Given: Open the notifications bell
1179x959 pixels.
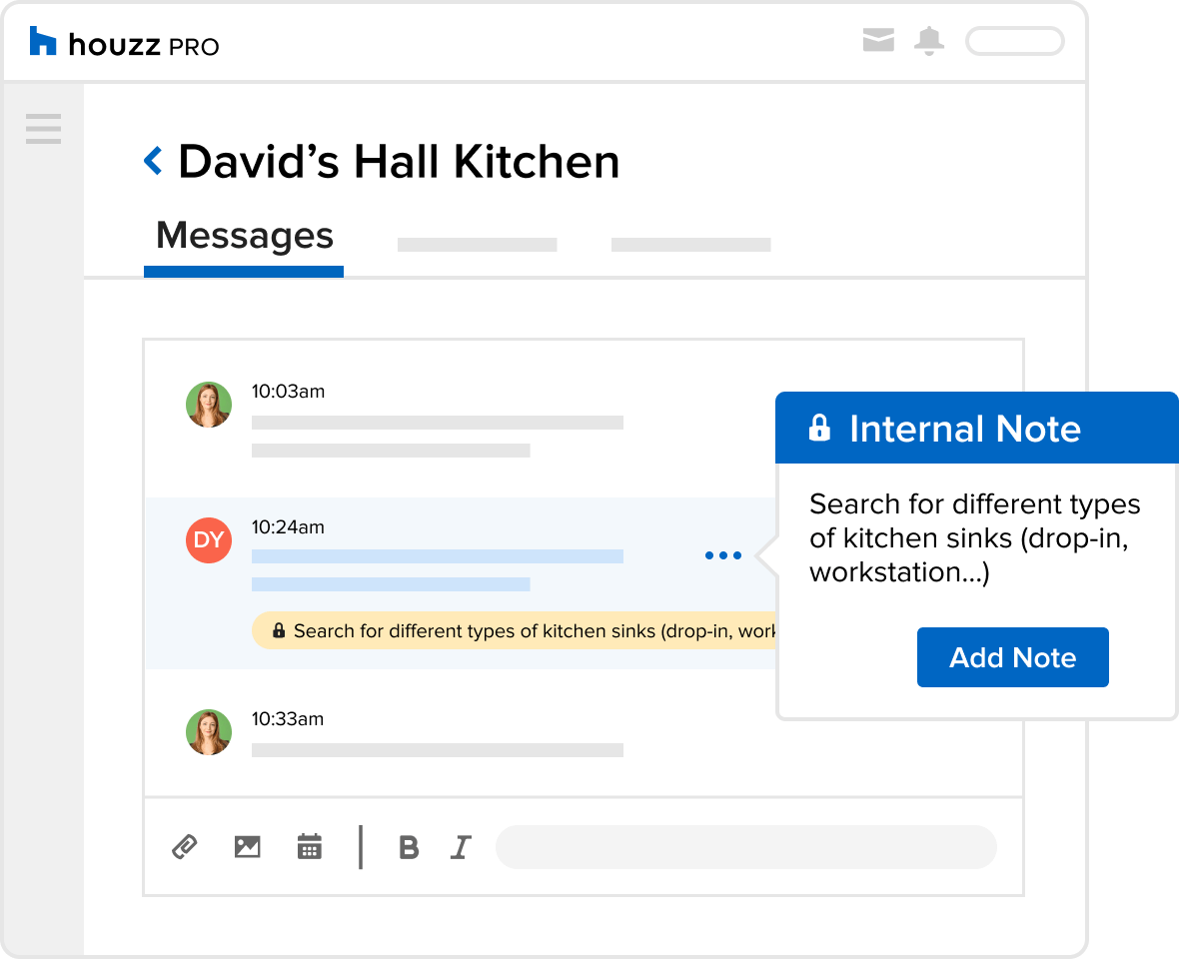Looking at the screenshot, I should [x=929, y=41].
